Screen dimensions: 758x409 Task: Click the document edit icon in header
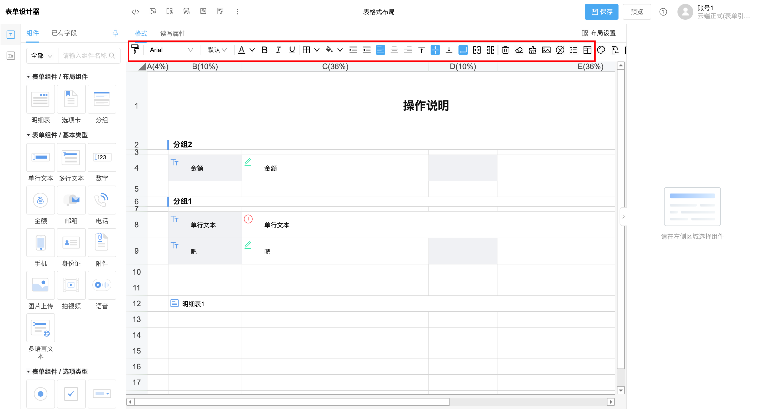pos(220,12)
